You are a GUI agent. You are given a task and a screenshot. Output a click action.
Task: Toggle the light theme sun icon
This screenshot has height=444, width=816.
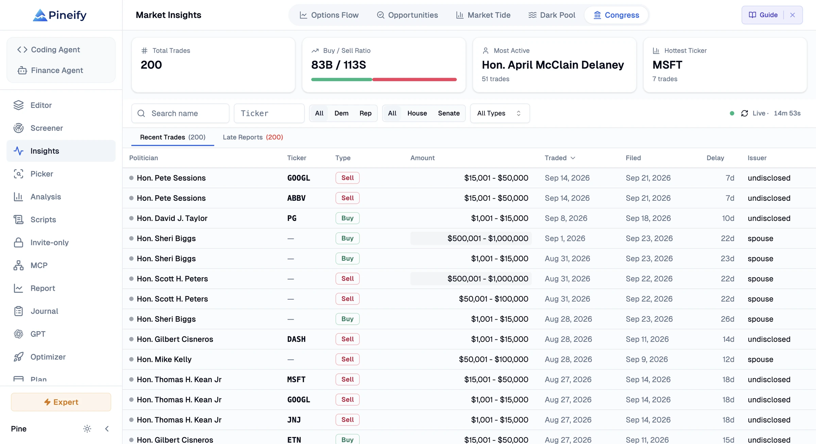pos(87,429)
